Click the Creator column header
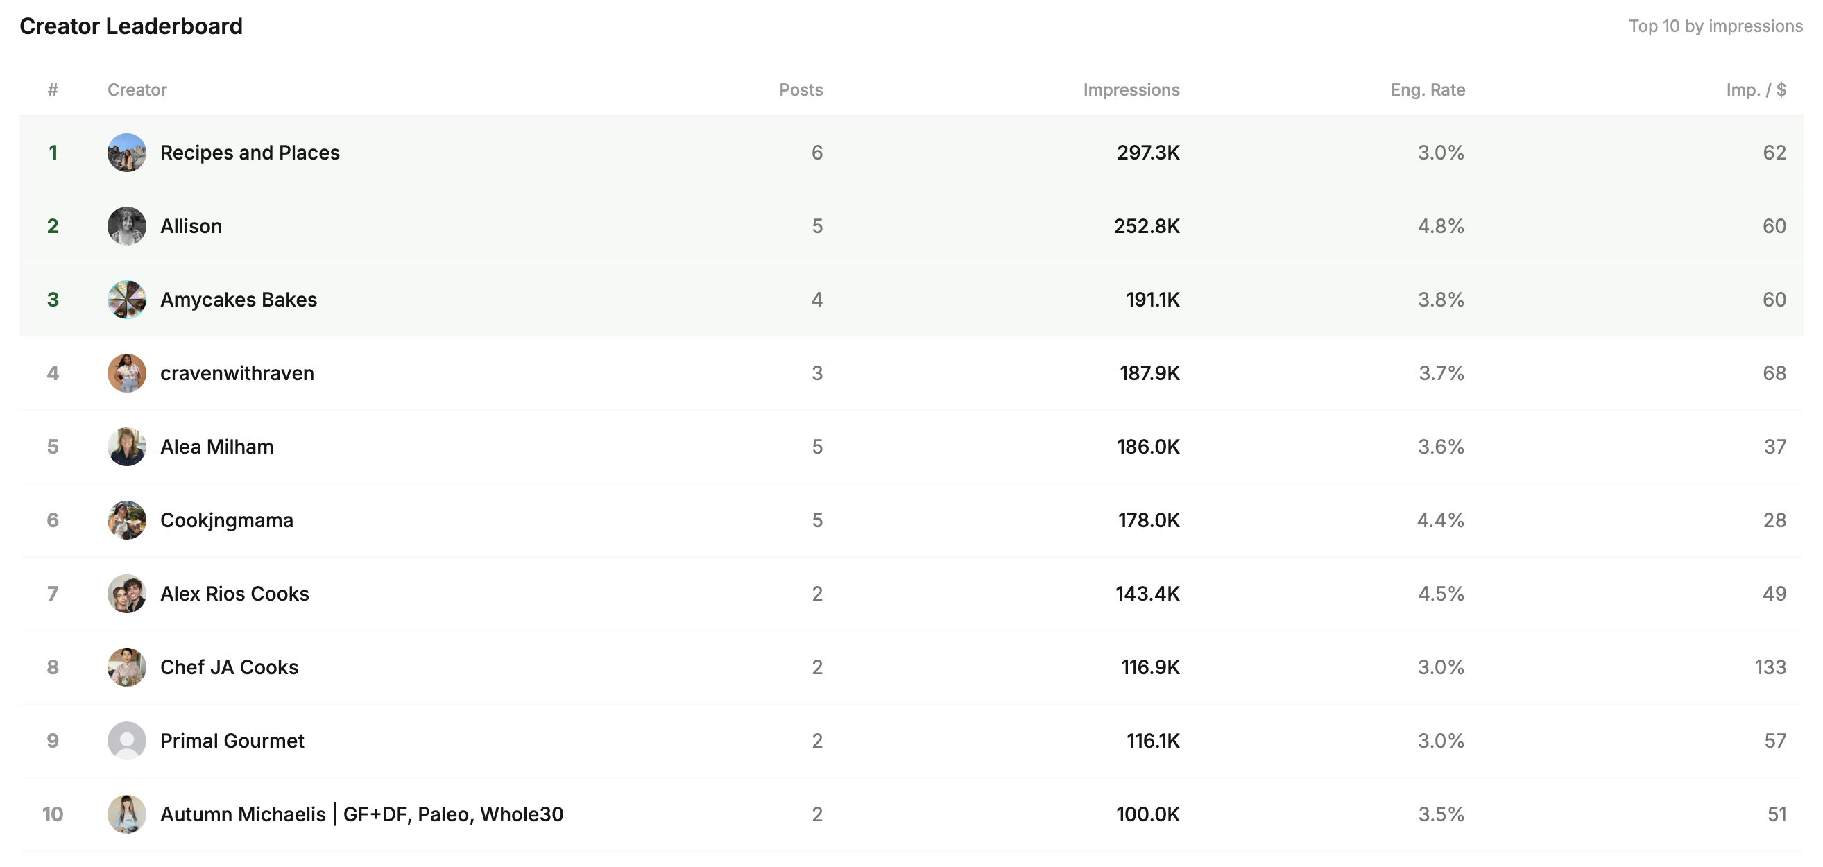Screen dimensions: 1823x867 pos(137,90)
